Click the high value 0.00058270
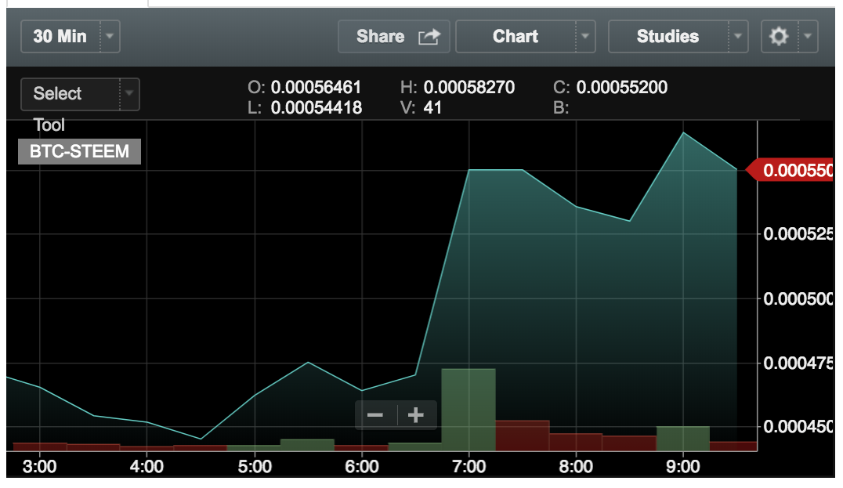The image size is (843, 488). (x=469, y=87)
